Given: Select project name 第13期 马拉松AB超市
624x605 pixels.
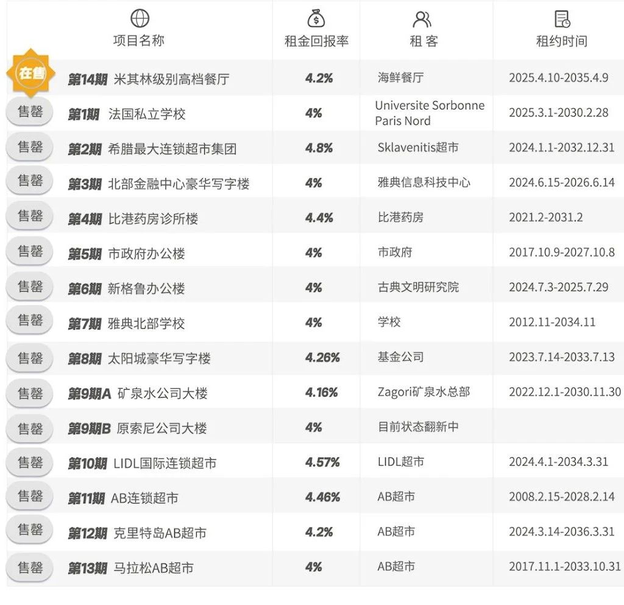Looking at the screenshot, I should pos(131,568).
